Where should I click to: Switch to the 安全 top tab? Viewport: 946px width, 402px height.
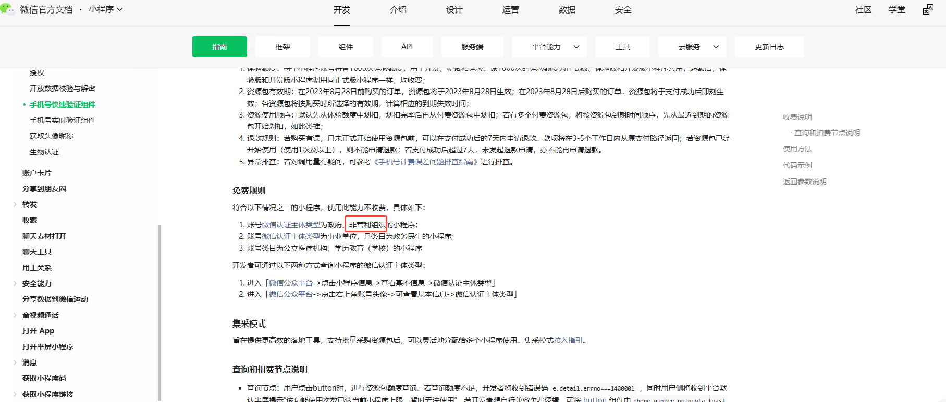click(623, 10)
